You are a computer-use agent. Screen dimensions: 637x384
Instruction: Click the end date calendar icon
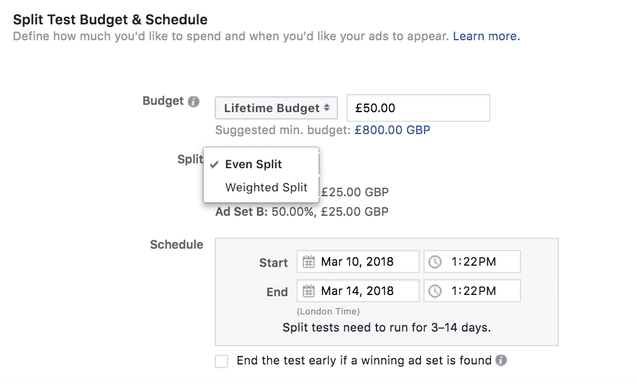[x=308, y=291]
